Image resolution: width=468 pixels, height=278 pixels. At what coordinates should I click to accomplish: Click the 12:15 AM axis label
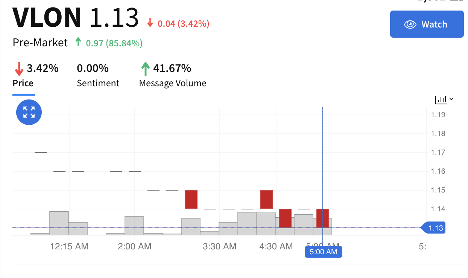tap(70, 246)
